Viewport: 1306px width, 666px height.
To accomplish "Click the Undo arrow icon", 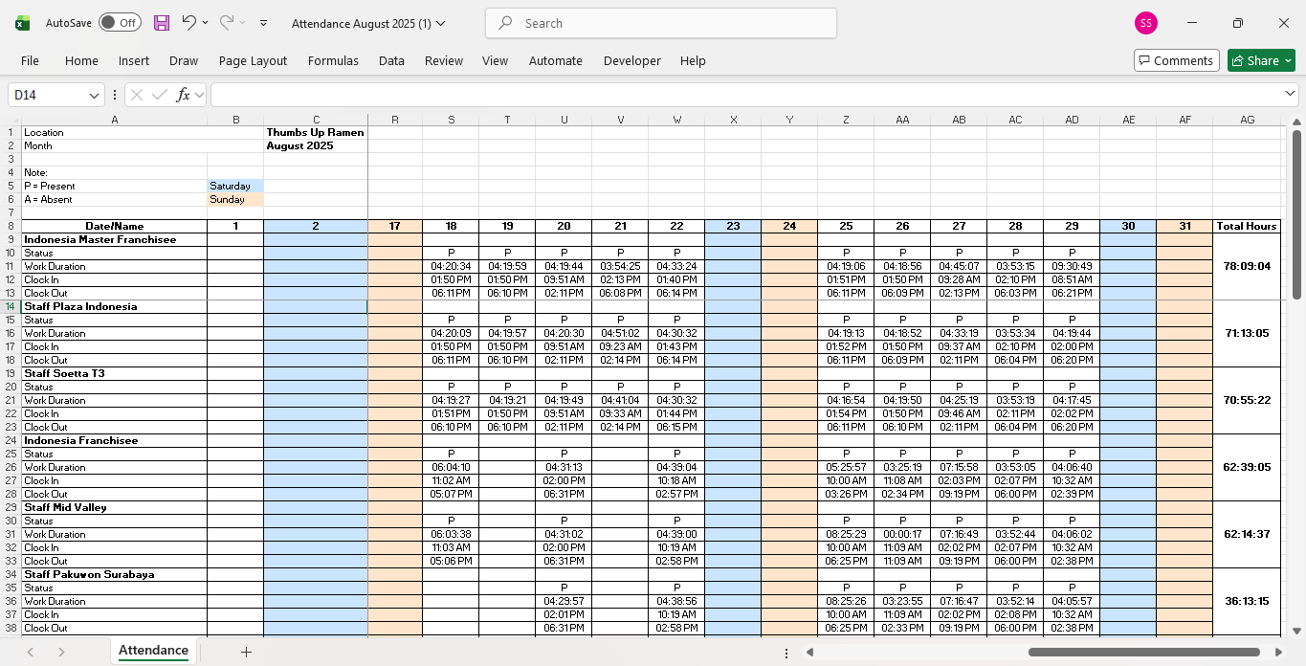I will pyautogui.click(x=189, y=23).
